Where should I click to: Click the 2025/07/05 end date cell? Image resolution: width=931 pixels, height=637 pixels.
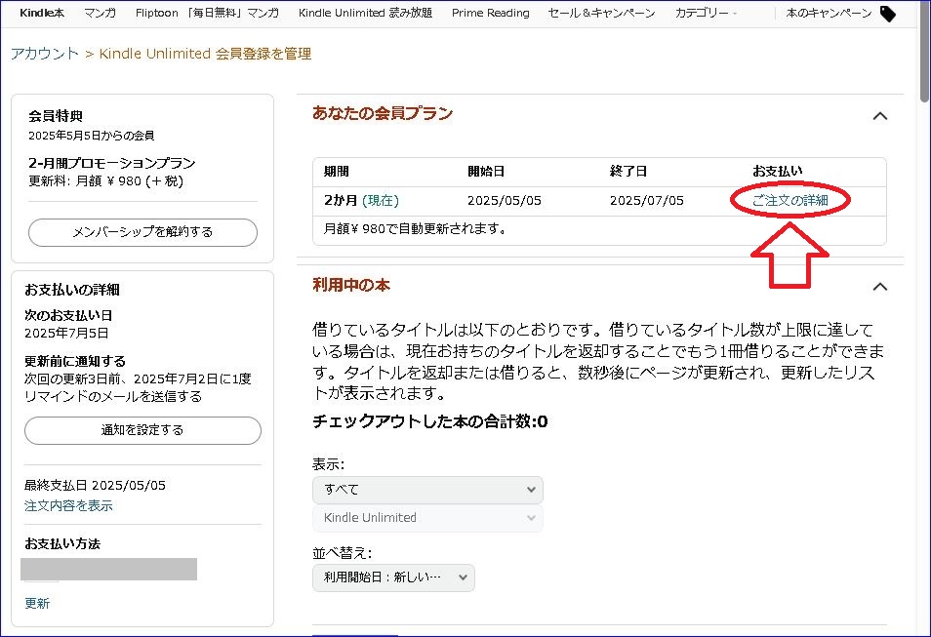click(x=647, y=201)
